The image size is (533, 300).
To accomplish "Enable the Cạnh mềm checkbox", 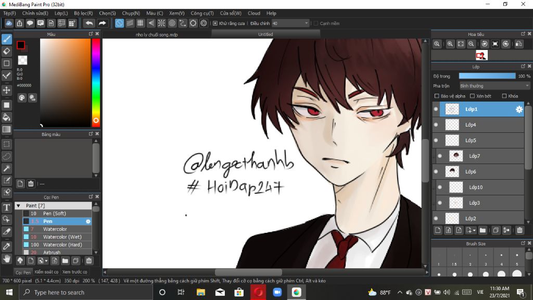I will click(x=316, y=23).
